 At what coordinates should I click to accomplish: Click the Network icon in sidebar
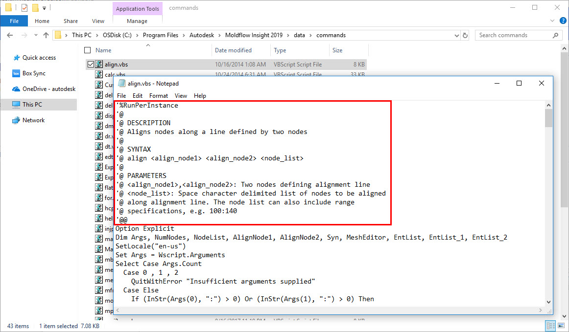16,120
